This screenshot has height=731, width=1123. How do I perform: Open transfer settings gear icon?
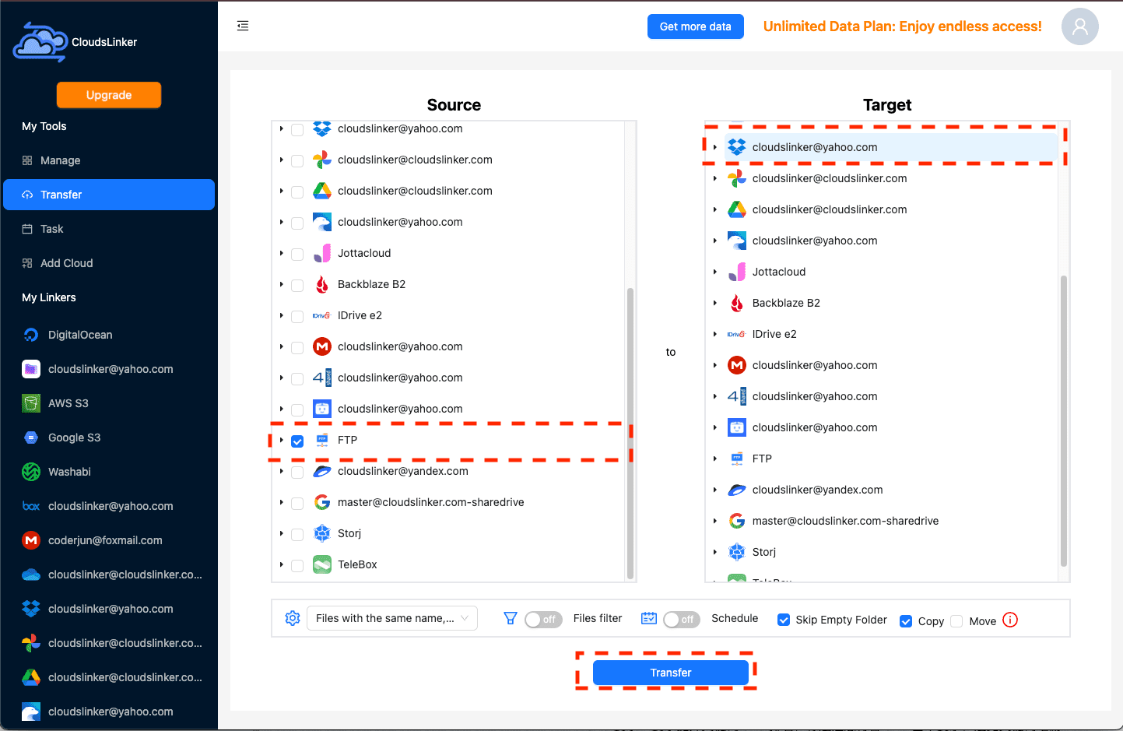293,618
